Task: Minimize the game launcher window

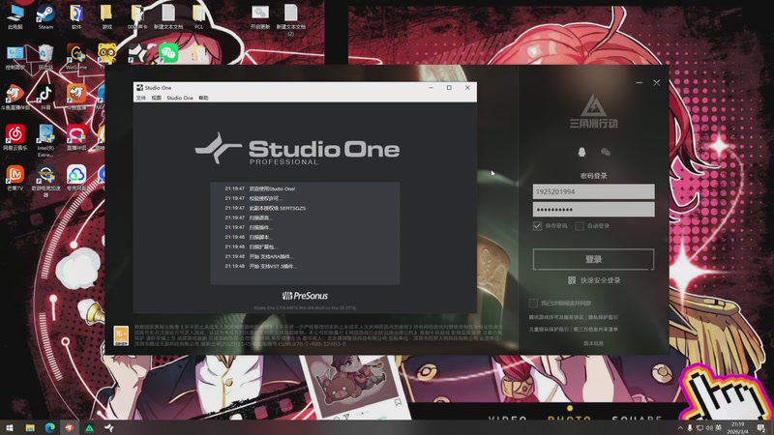Action: pos(640,83)
